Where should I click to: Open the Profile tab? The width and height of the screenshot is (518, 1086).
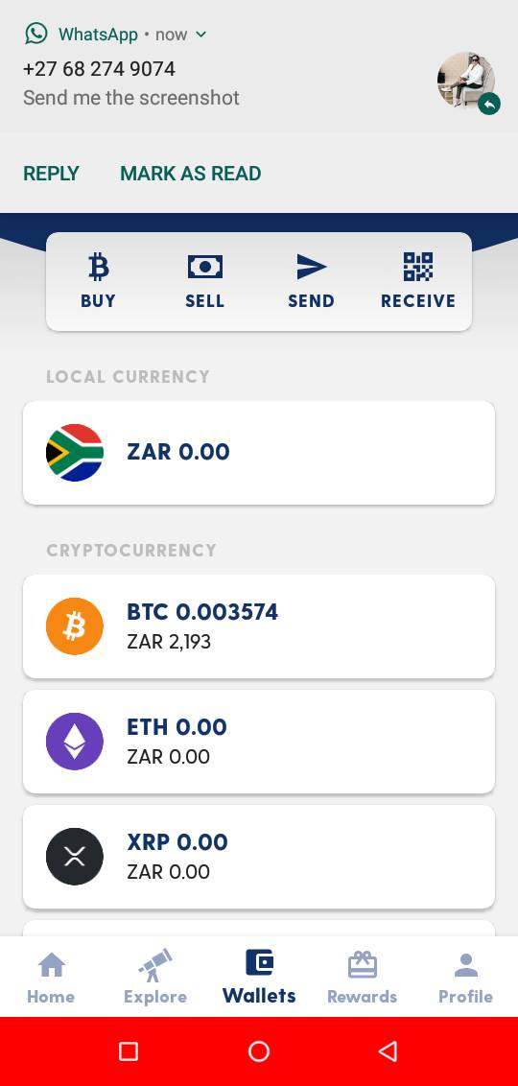click(x=466, y=978)
